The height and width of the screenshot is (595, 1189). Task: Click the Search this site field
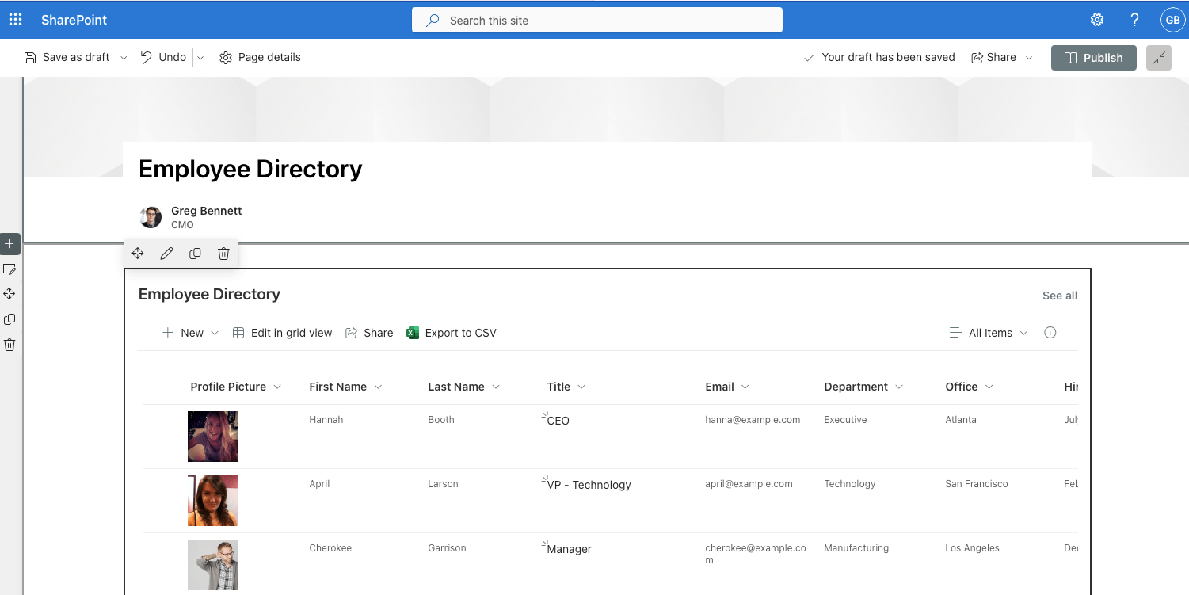(x=596, y=20)
